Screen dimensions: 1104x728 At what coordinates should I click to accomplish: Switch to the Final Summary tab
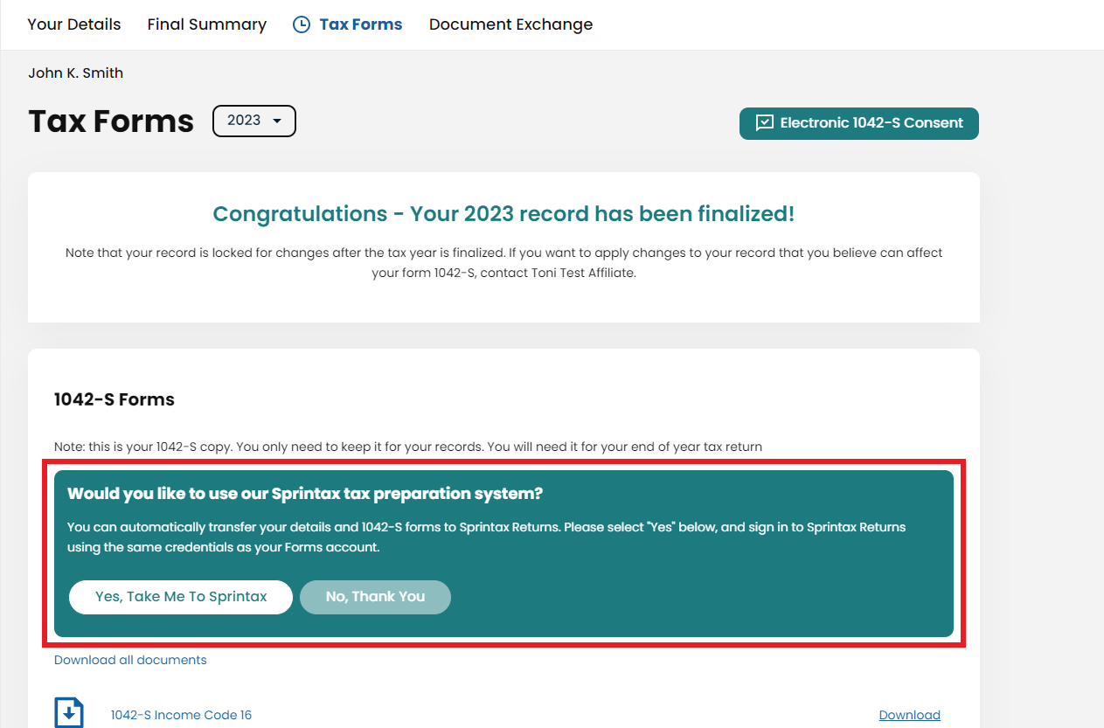[207, 24]
